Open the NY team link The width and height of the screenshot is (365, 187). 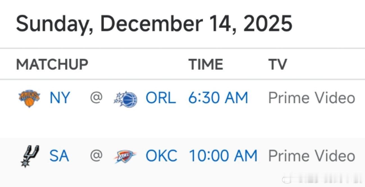click(59, 98)
